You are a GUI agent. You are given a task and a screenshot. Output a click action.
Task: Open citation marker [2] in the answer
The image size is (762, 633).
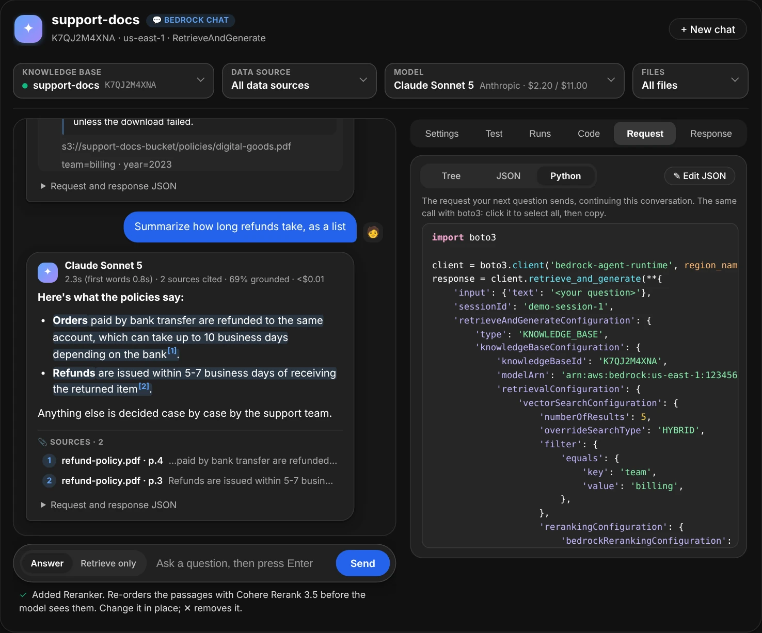click(x=144, y=386)
